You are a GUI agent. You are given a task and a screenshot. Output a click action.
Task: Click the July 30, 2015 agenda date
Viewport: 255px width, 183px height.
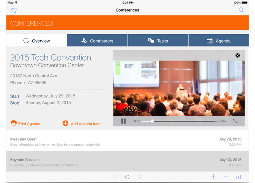[230, 160]
